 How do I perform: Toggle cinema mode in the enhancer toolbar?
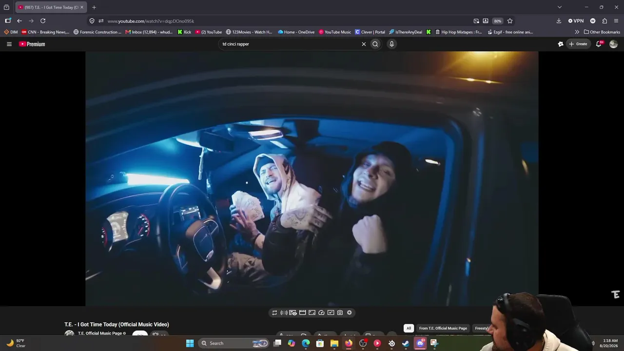coord(302,313)
